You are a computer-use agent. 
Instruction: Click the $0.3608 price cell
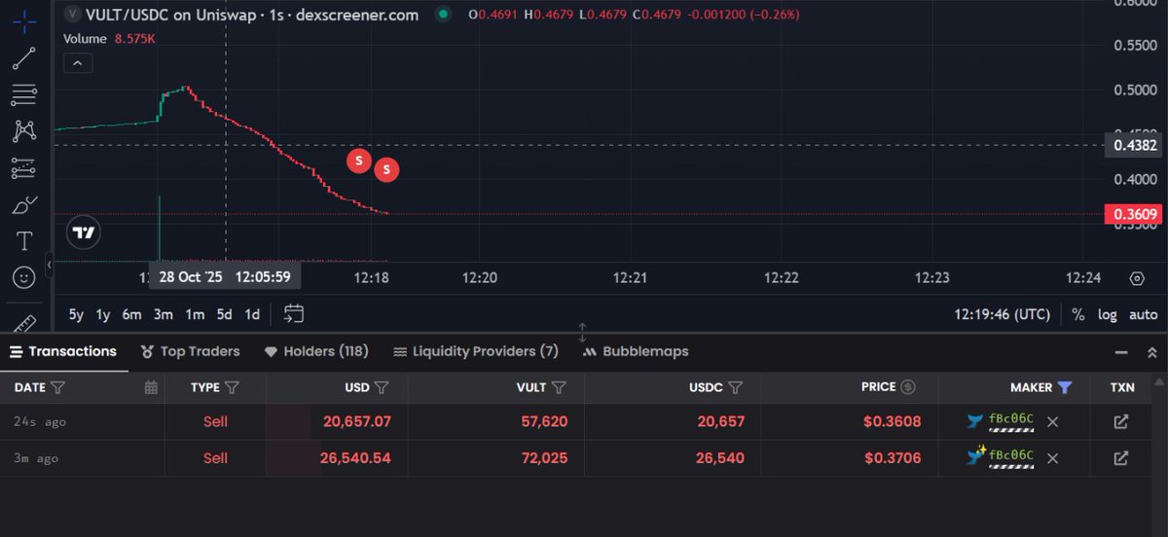pyautogui.click(x=894, y=422)
